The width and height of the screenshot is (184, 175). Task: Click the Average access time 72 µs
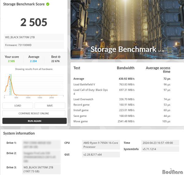point(167,79)
